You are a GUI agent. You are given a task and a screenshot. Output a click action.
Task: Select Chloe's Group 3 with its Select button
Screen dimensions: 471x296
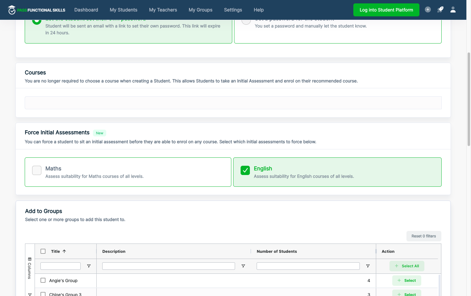(x=407, y=293)
